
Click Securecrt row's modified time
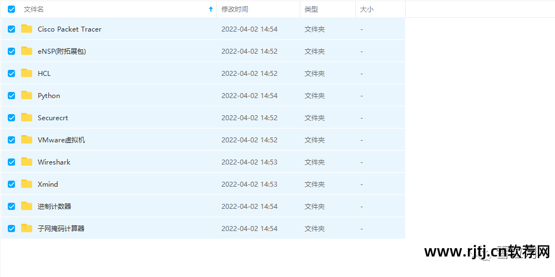click(x=250, y=118)
